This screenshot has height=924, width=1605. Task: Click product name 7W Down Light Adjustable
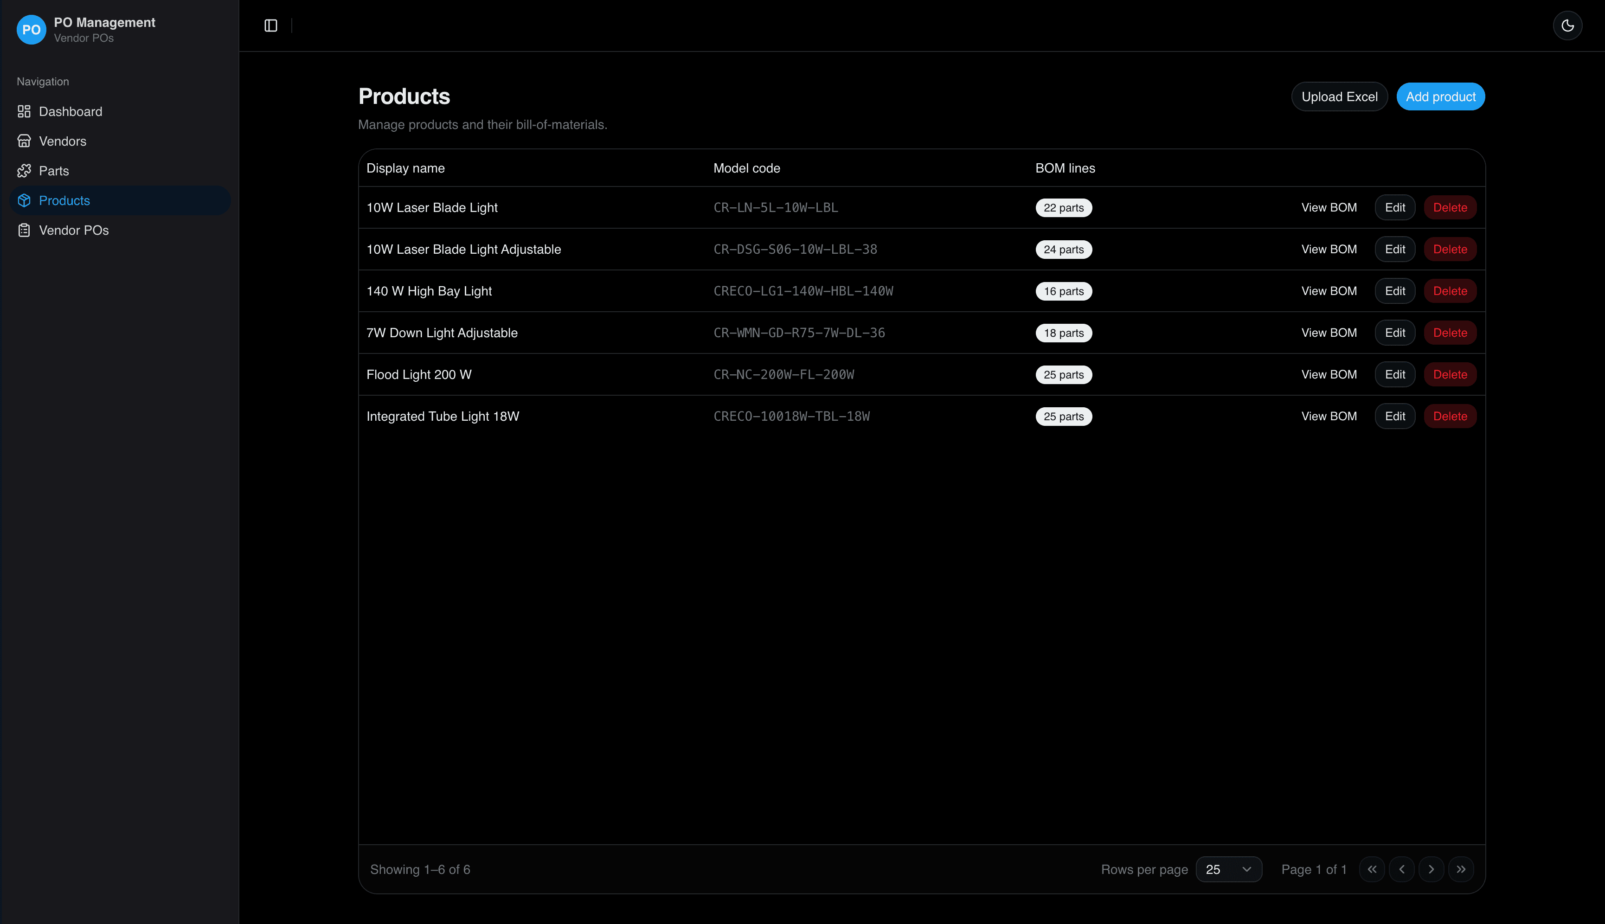click(x=442, y=333)
